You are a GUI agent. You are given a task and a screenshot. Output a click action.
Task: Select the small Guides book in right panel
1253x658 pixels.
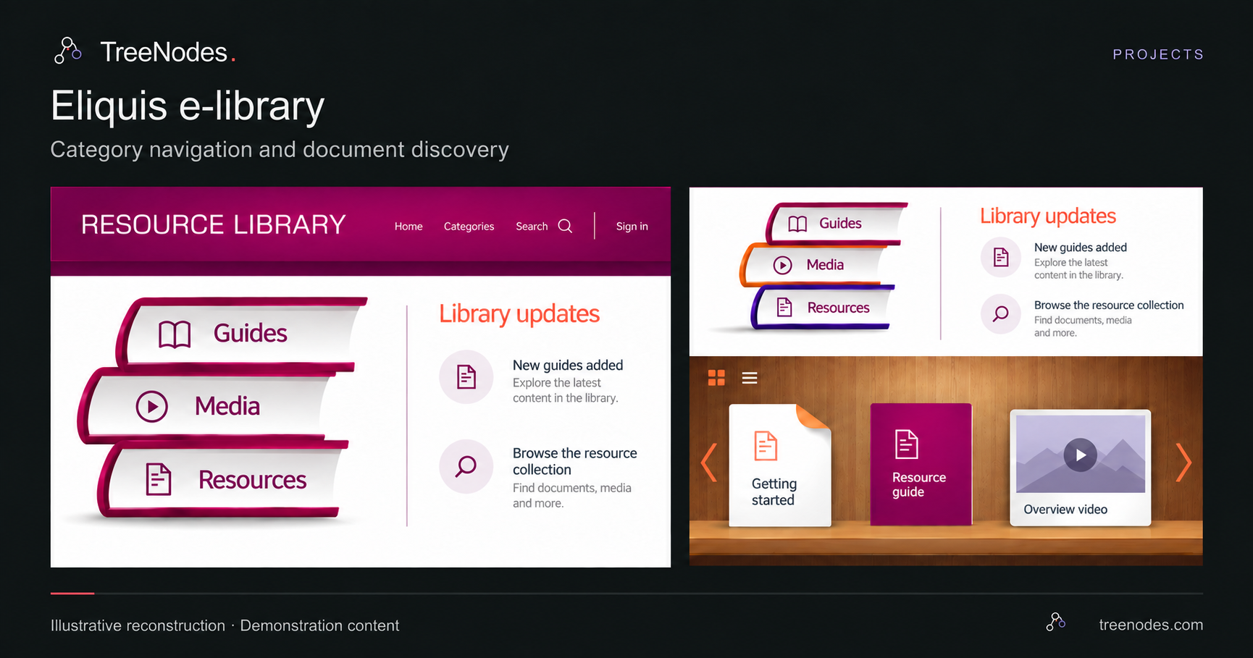[x=837, y=223]
